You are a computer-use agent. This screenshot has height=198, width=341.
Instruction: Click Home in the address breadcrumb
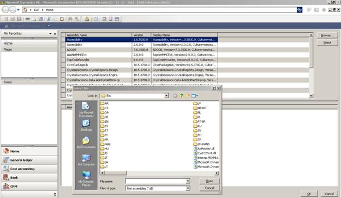tap(50, 10)
